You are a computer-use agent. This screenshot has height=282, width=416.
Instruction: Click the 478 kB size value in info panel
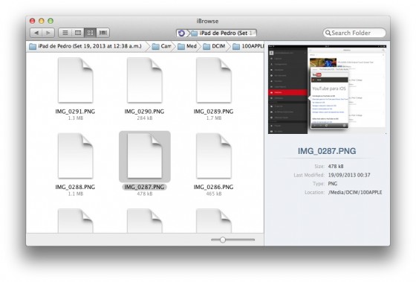[336, 167]
